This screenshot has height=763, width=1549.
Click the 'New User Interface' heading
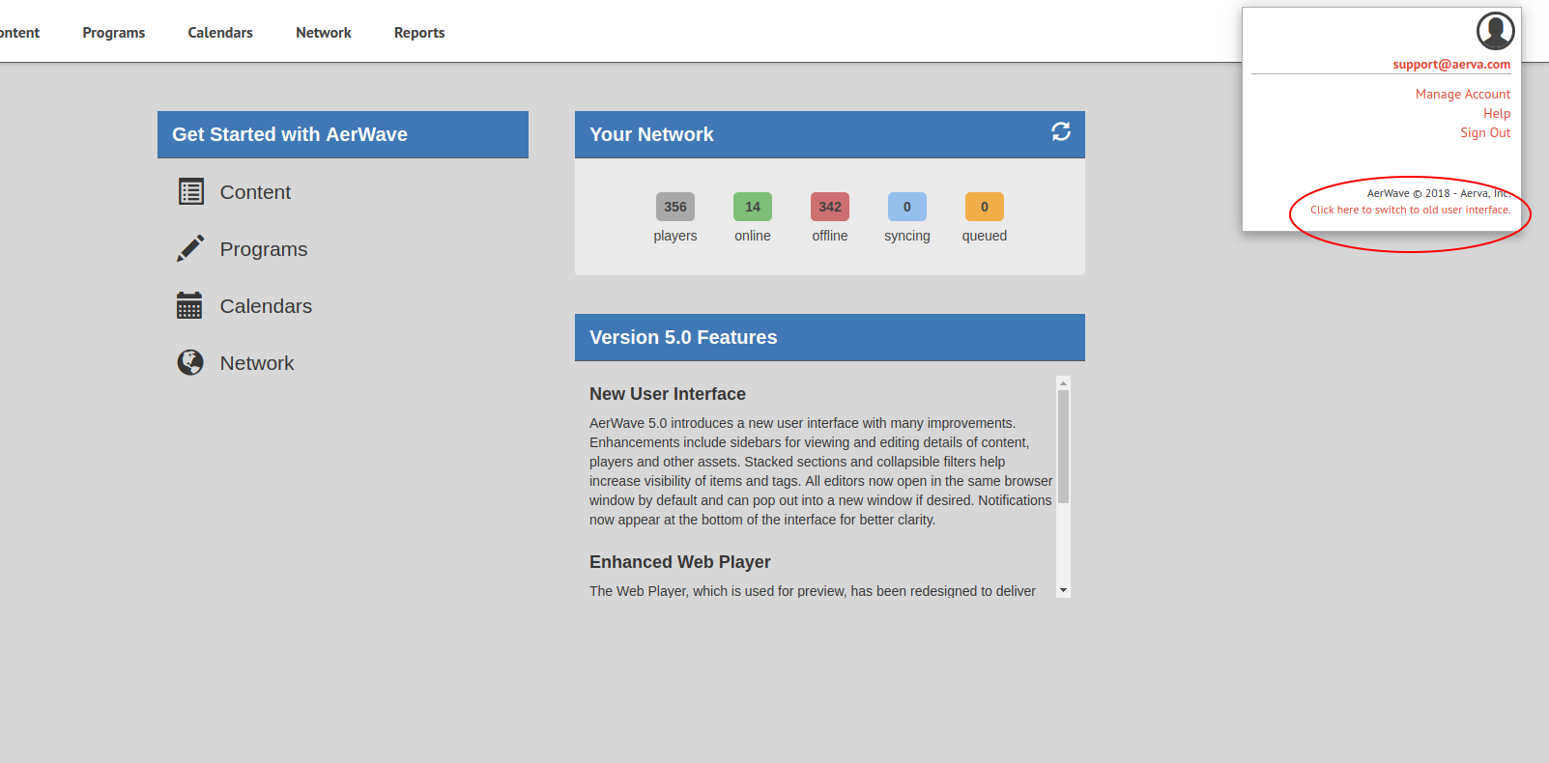pyautogui.click(x=668, y=394)
